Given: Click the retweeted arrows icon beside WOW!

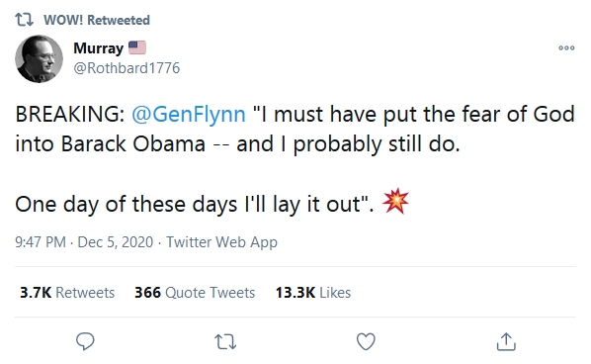Looking at the screenshot, I should (x=24, y=20).
